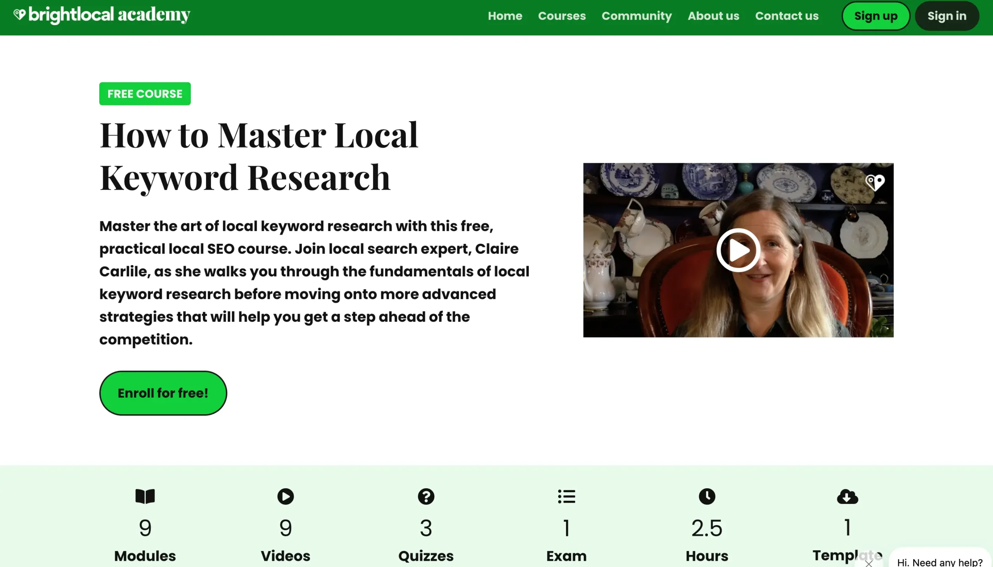Play the course intro video
The height and width of the screenshot is (567, 993).
click(738, 250)
